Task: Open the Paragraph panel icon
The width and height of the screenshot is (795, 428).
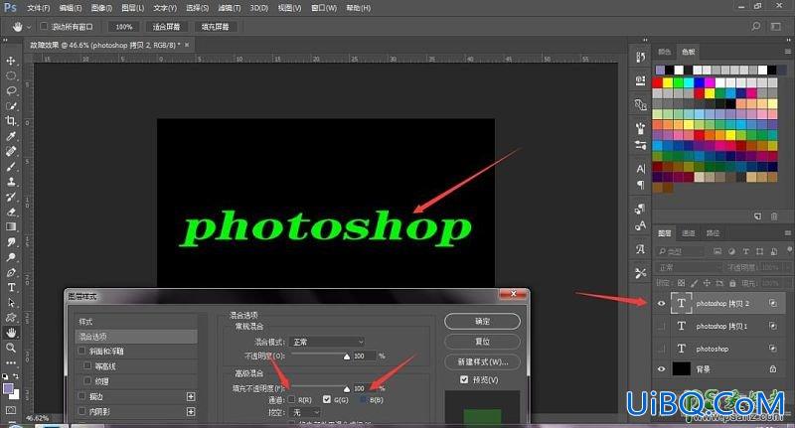Action: tap(640, 185)
